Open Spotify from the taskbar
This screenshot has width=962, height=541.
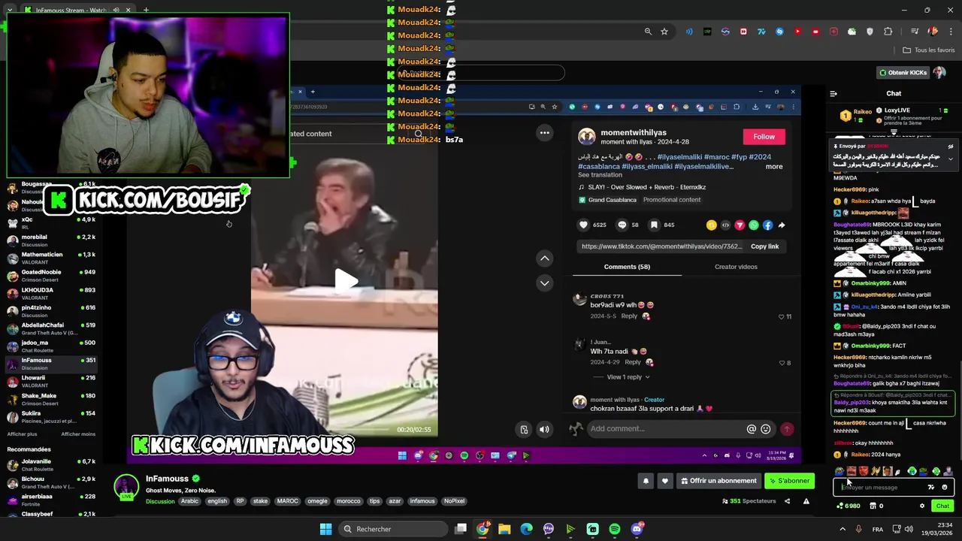(x=615, y=529)
